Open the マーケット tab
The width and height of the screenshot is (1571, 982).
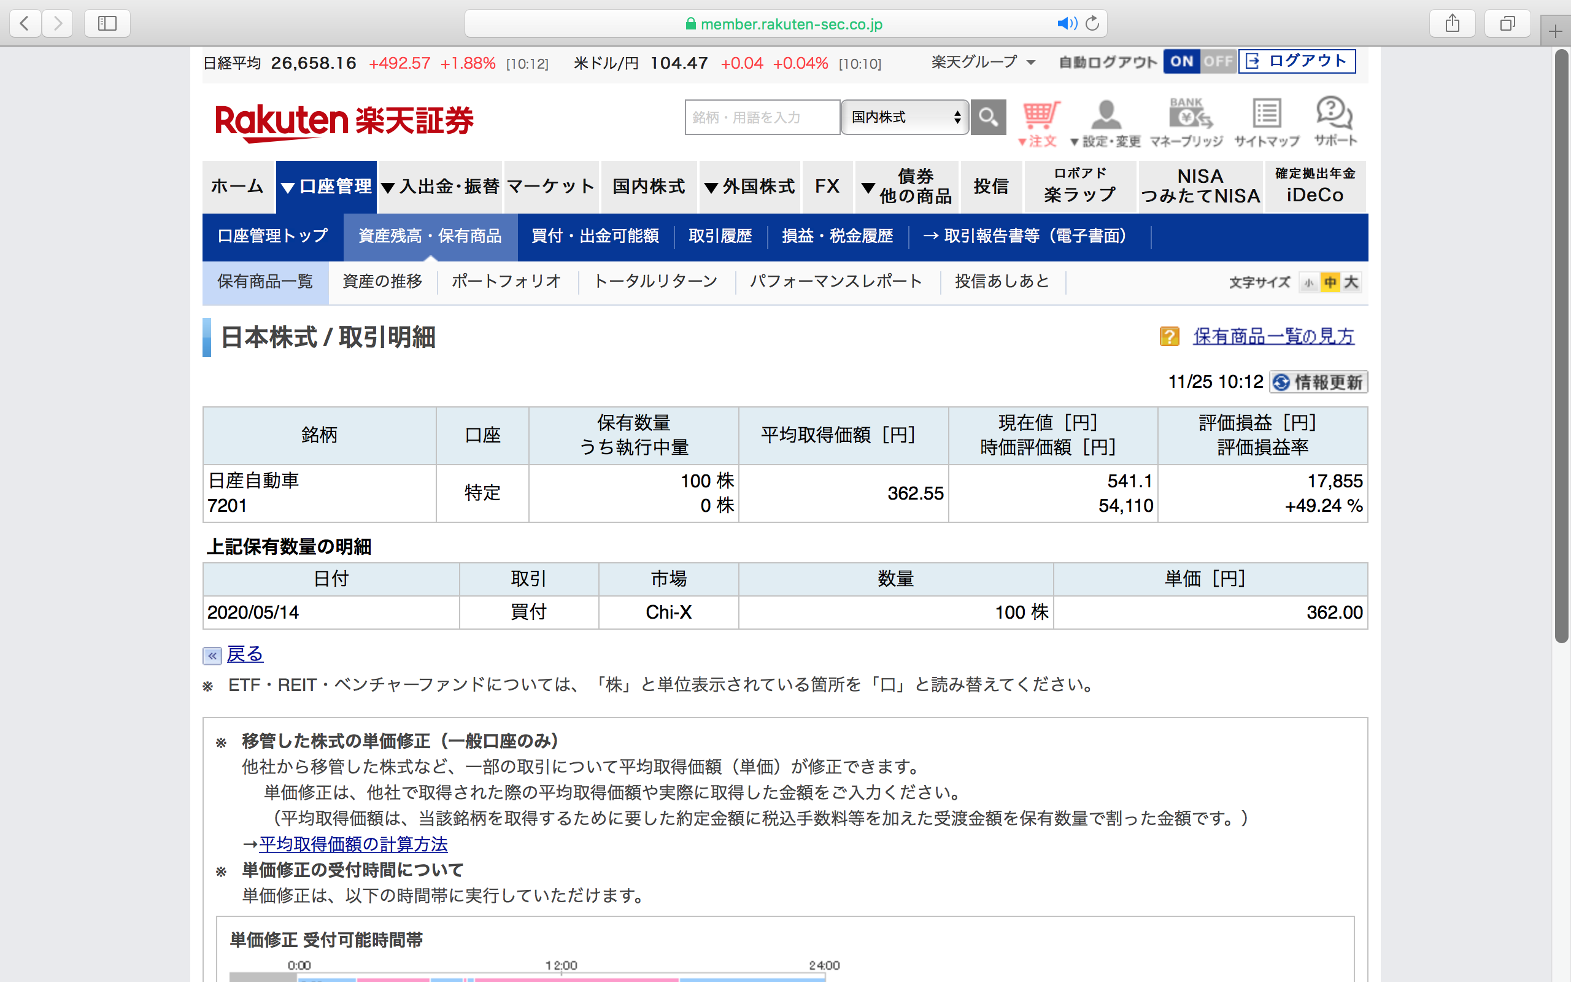tap(552, 187)
